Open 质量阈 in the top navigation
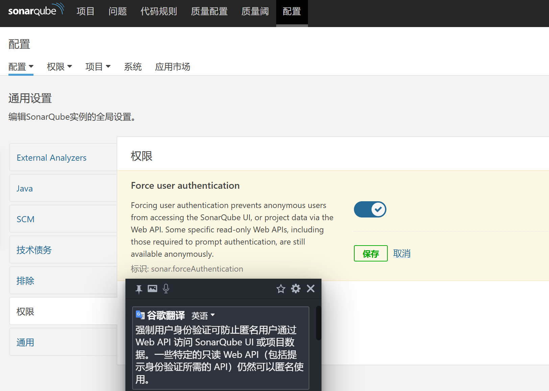The image size is (549, 391). pos(255,11)
